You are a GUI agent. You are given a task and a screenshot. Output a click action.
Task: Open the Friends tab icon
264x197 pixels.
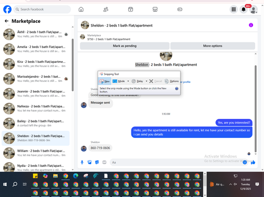tap(106, 10)
